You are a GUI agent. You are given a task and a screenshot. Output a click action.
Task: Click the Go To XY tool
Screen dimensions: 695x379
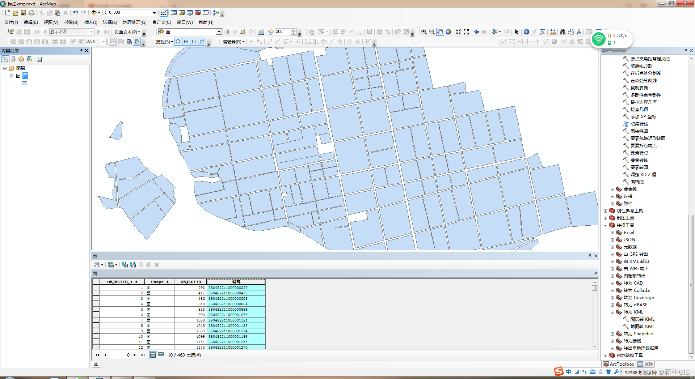tap(579, 32)
